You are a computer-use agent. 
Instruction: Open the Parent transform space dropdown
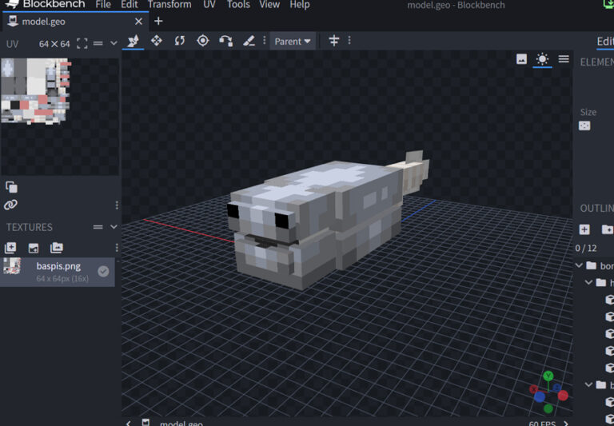[x=293, y=42]
